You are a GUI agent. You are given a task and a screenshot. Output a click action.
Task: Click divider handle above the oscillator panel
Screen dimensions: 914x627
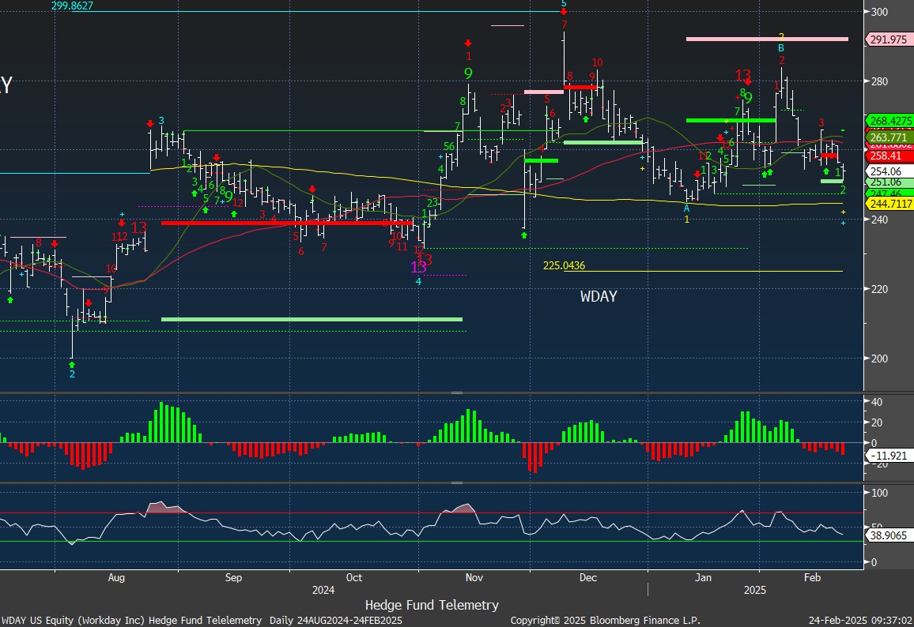click(x=456, y=482)
